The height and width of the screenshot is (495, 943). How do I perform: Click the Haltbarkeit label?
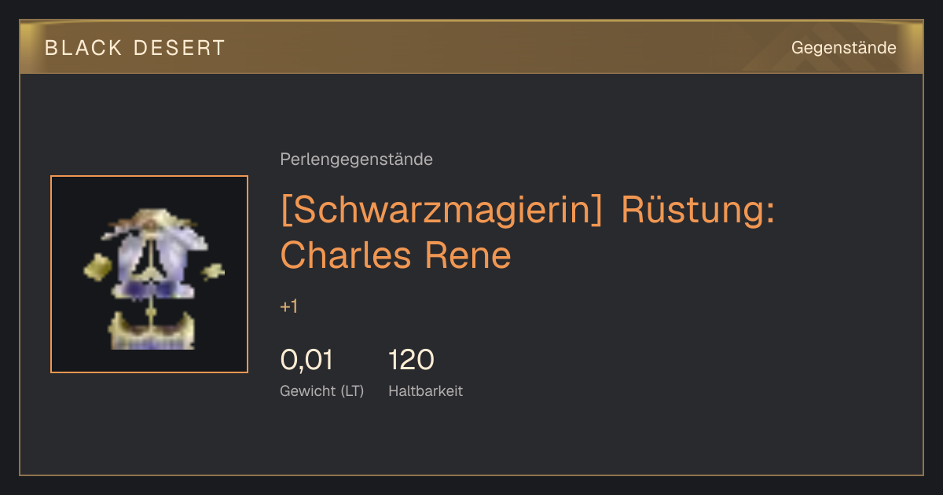pyautogui.click(x=425, y=390)
